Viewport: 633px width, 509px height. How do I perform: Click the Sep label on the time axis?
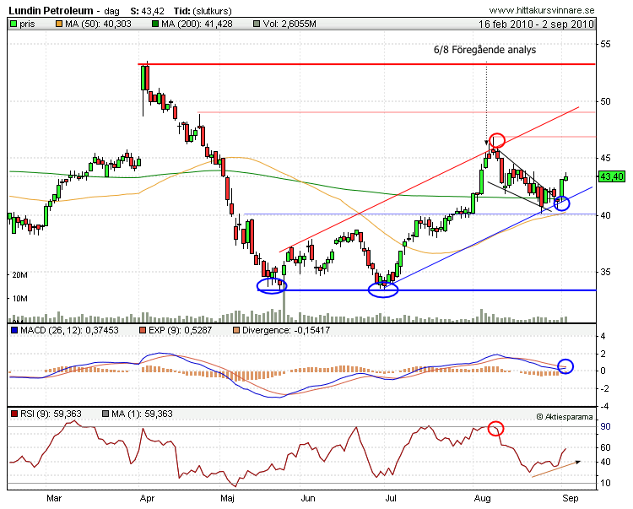point(571,498)
